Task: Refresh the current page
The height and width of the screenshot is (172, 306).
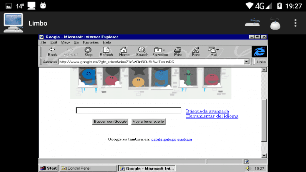Action: click(106, 52)
